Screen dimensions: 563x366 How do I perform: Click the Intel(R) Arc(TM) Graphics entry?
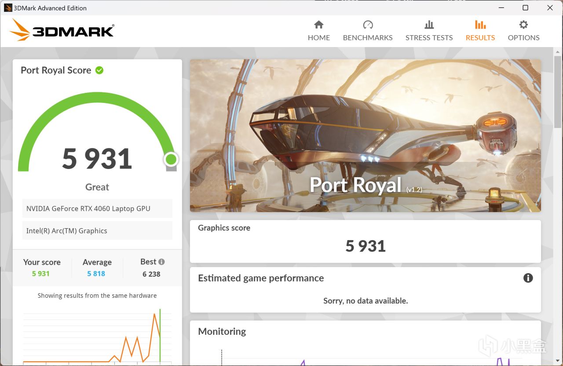coord(97,231)
